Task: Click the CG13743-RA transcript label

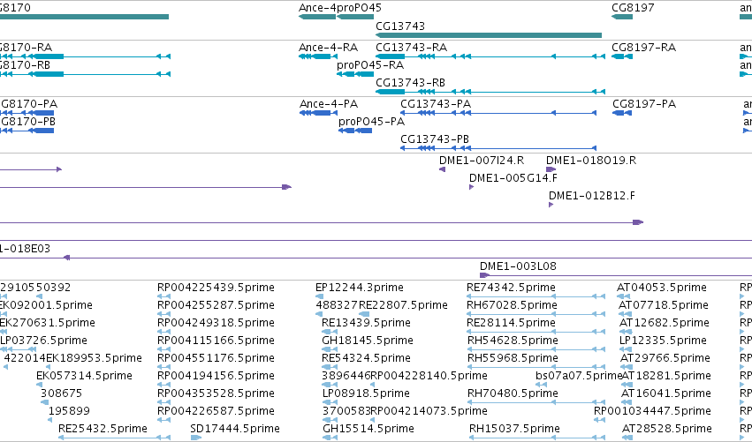Action: click(x=411, y=48)
